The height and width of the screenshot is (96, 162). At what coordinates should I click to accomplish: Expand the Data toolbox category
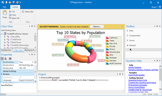pyautogui.click(x=128, y=31)
